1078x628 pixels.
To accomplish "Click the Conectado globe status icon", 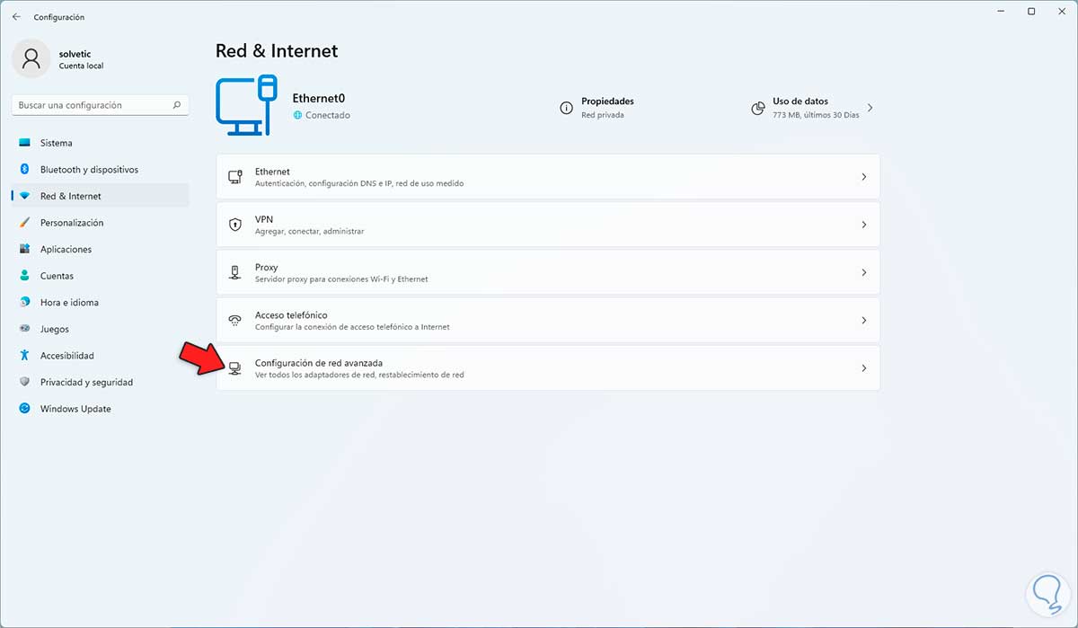I will [x=297, y=116].
